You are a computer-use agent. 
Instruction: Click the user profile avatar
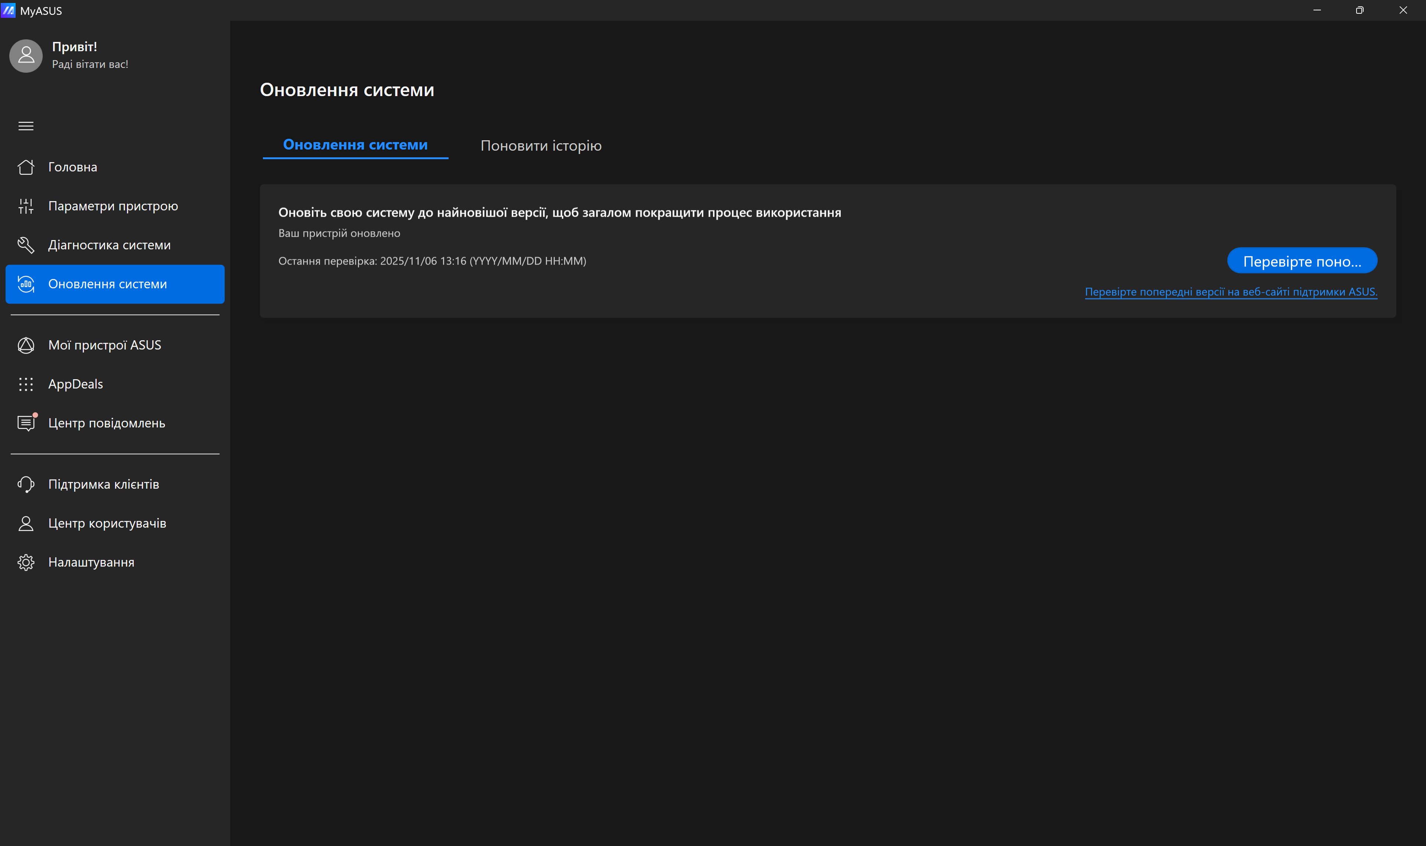pos(26,55)
